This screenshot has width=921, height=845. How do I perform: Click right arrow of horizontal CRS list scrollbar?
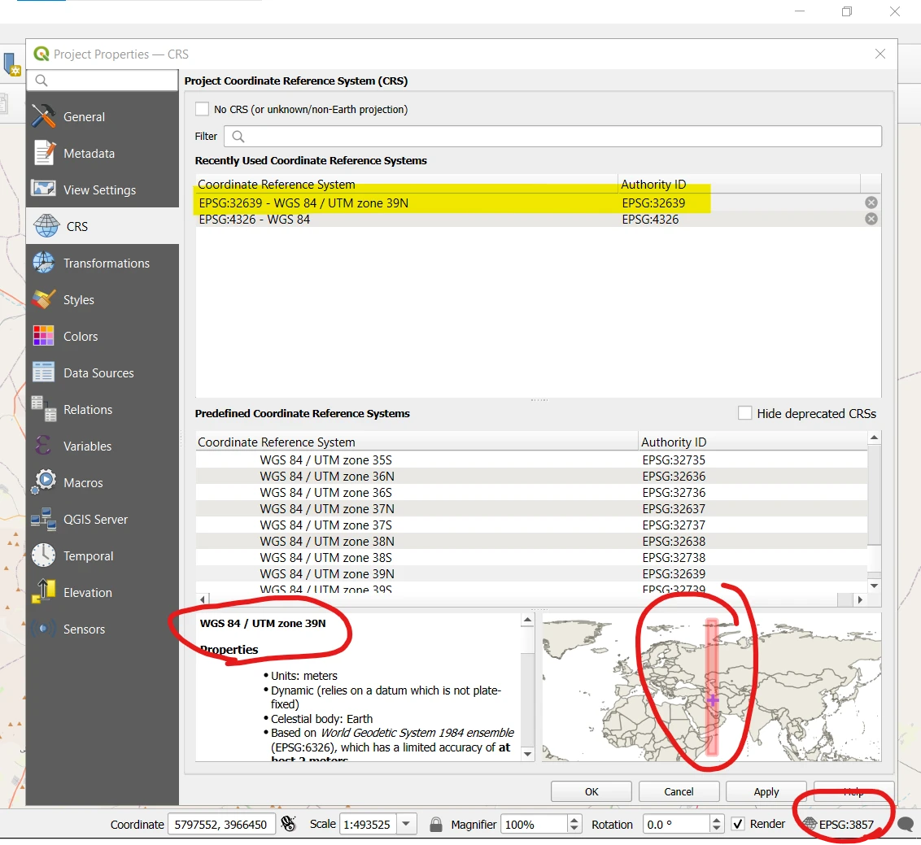click(x=861, y=599)
